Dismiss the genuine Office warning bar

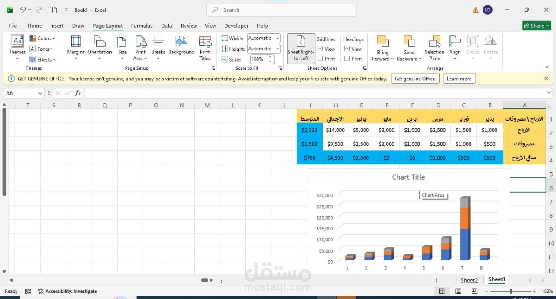[546, 79]
